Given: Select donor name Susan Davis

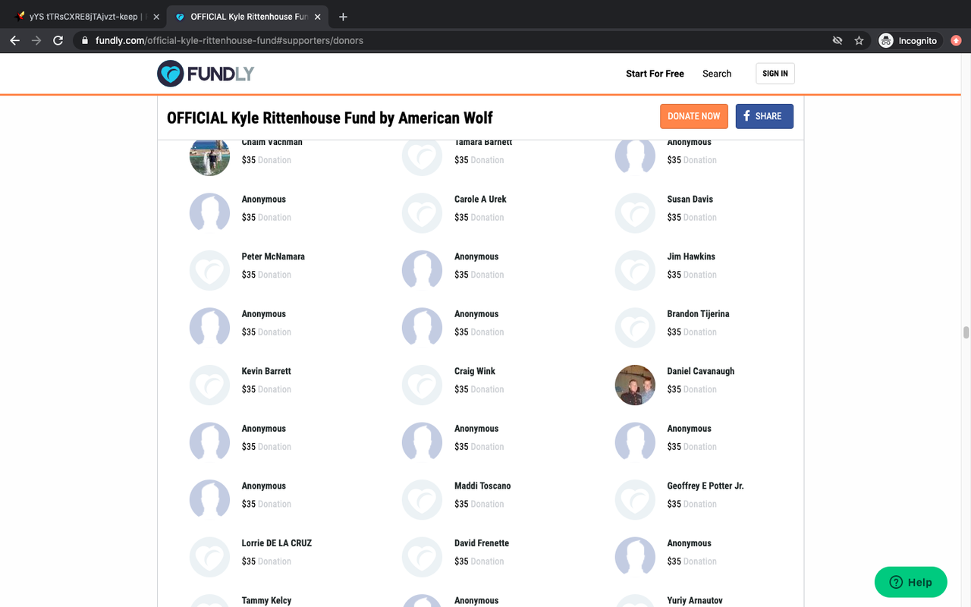Looking at the screenshot, I should pyautogui.click(x=690, y=199).
